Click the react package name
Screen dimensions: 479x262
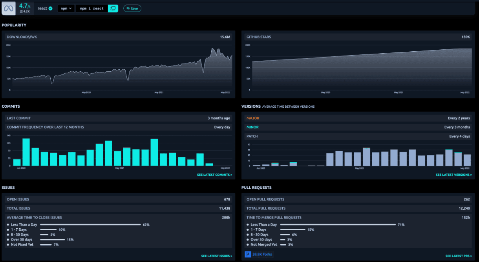click(x=42, y=8)
